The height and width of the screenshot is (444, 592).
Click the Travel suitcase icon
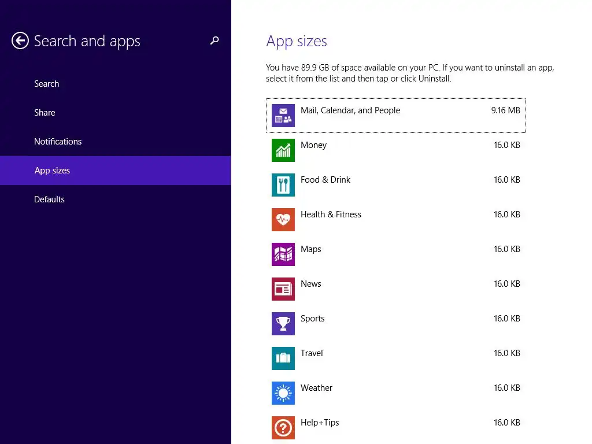click(x=283, y=358)
